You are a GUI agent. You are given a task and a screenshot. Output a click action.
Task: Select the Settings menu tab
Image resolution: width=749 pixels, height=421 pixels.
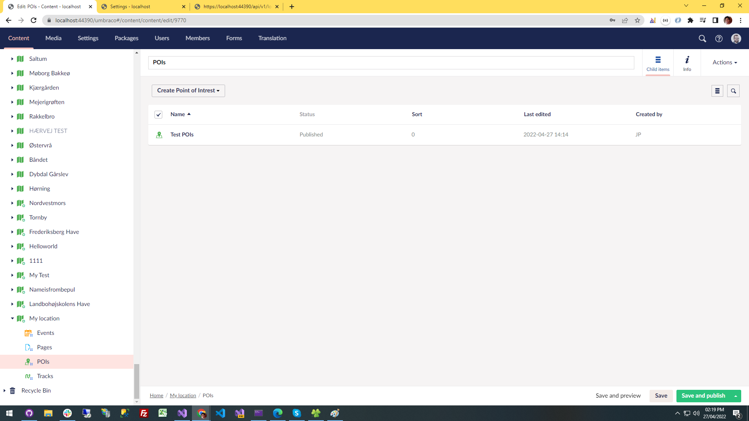pyautogui.click(x=88, y=38)
